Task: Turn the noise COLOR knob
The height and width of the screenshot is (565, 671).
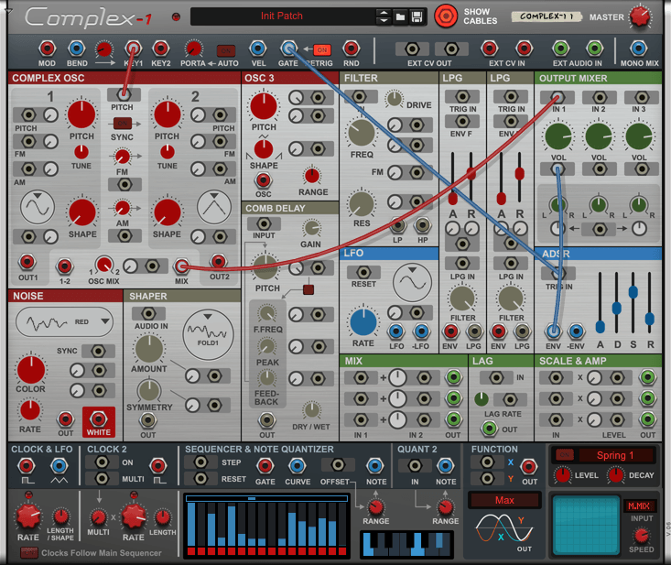Action: click(x=31, y=370)
